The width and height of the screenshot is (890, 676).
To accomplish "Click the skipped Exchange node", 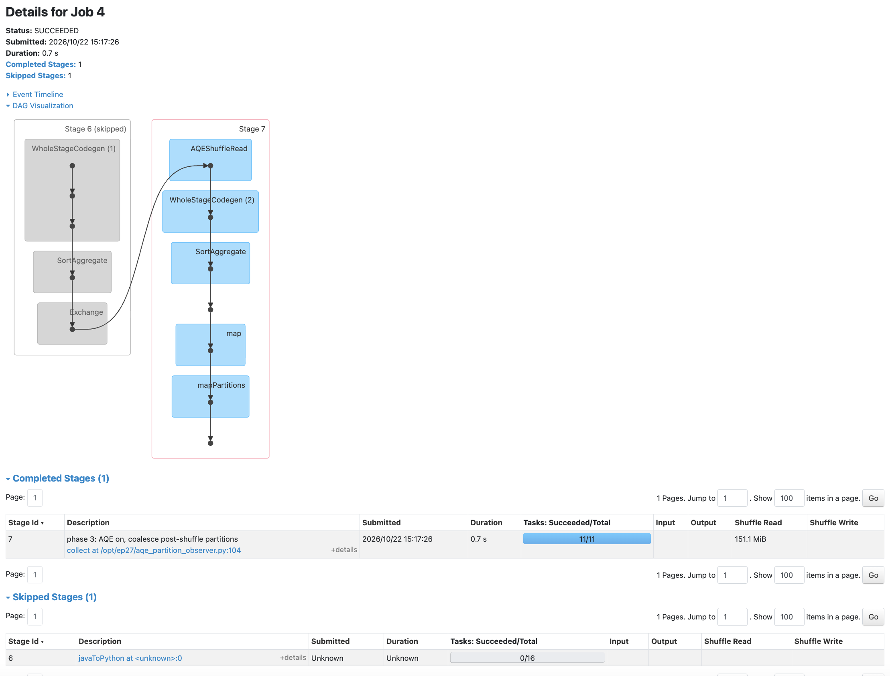I will click(x=72, y=324).
